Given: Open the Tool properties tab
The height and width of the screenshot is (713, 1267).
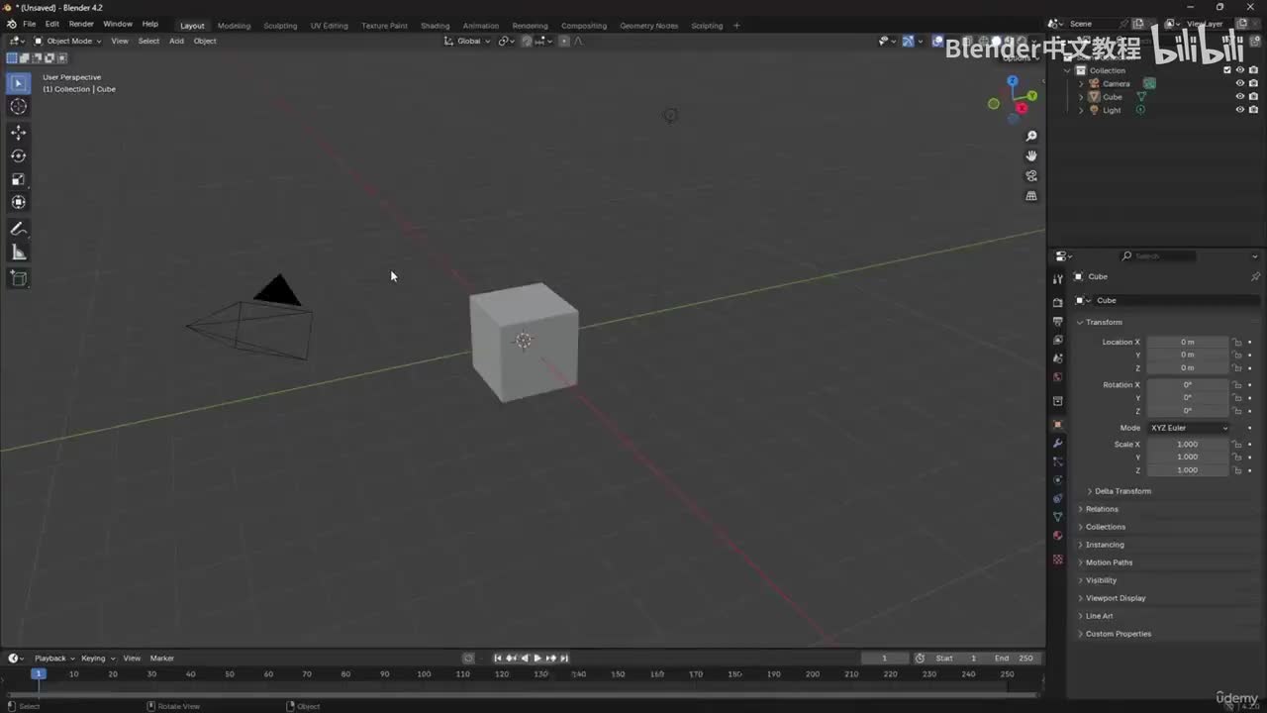Looking at the screenshot, I should pos(1057,279).
